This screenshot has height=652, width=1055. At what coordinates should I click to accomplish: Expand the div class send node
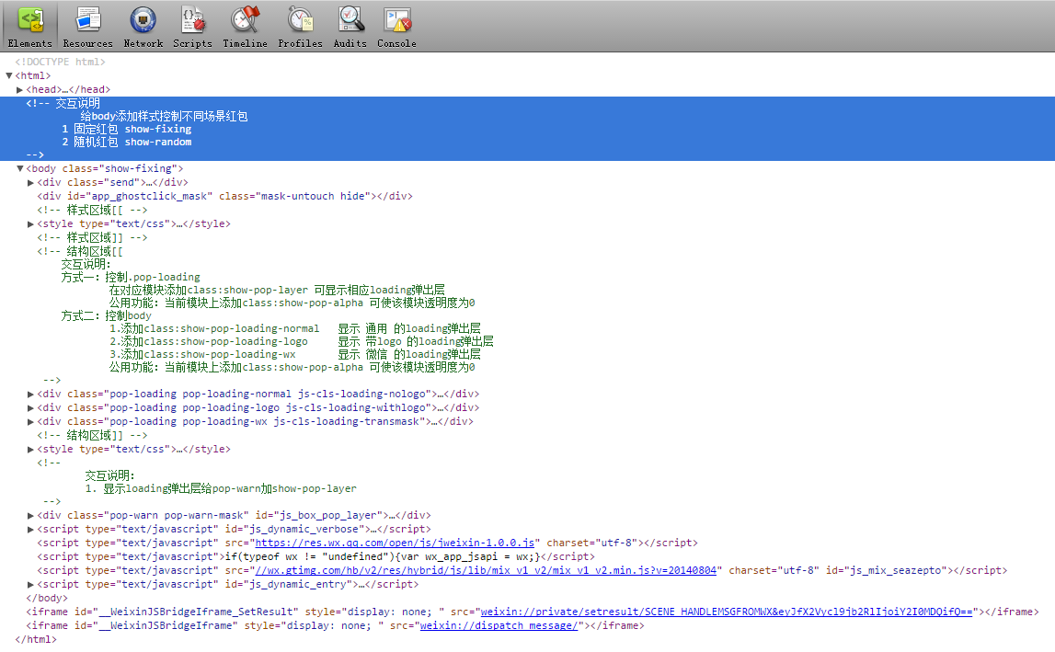point(30,182)
